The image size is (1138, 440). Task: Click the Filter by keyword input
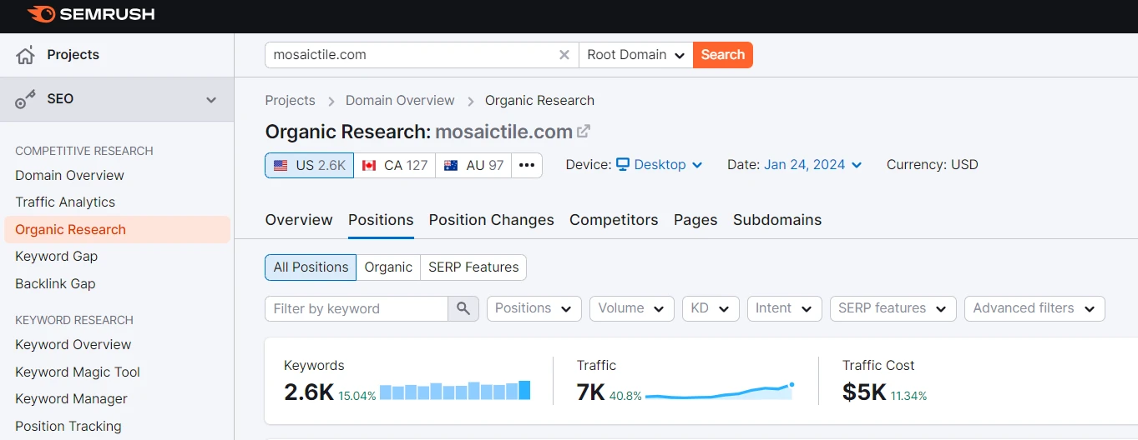click(357, 308)
